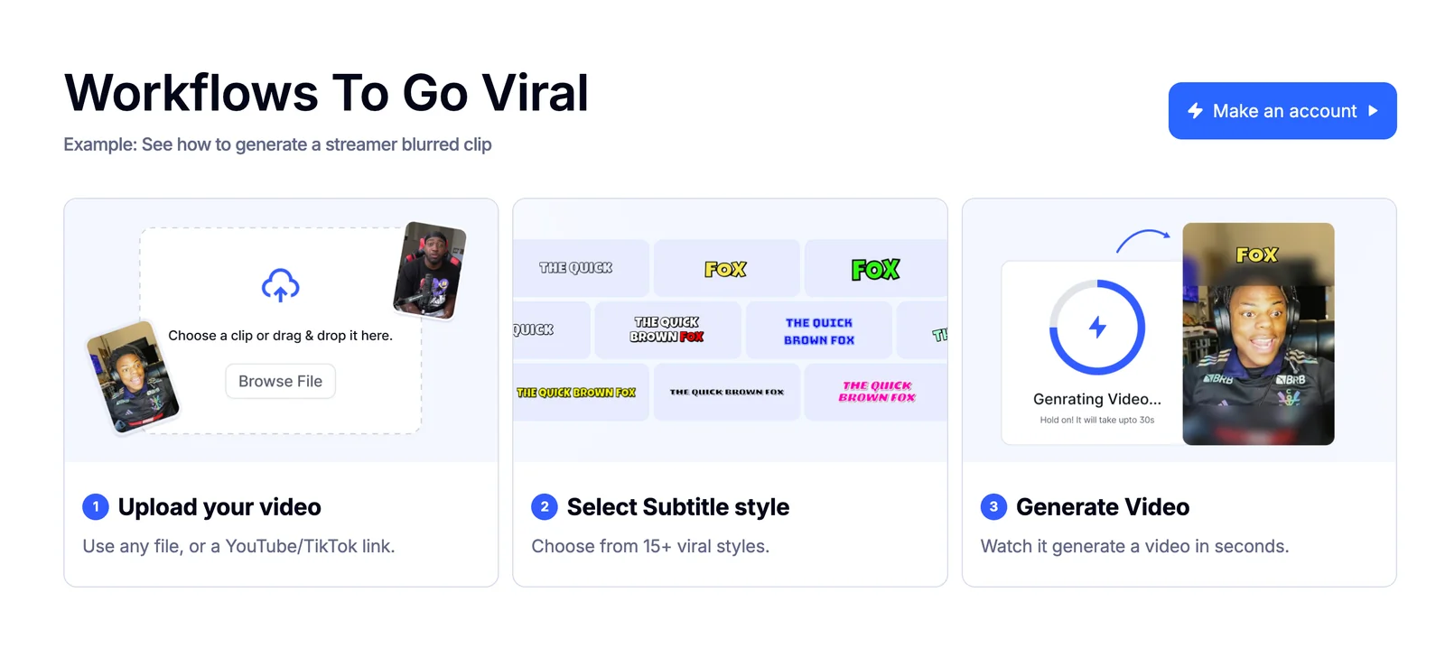This screenshot has height=648, width=1445.
Task: Choose the white outlined THE QUICK subtitle style
Action: click(x=576, y=268)
